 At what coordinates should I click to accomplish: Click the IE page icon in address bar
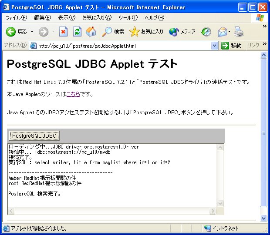click(x=33, y=46)
